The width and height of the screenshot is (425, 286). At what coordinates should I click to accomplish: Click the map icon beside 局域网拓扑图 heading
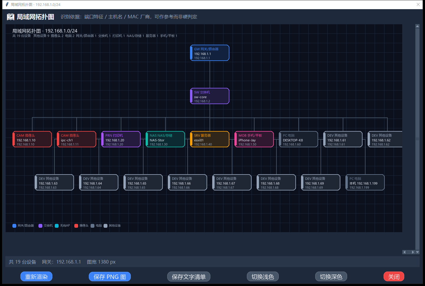[11, 17]
